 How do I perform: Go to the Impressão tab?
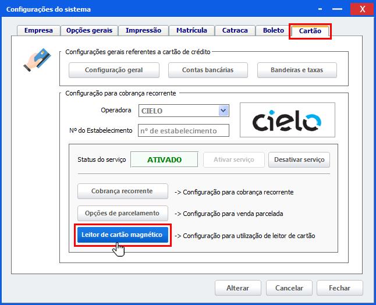143,30
